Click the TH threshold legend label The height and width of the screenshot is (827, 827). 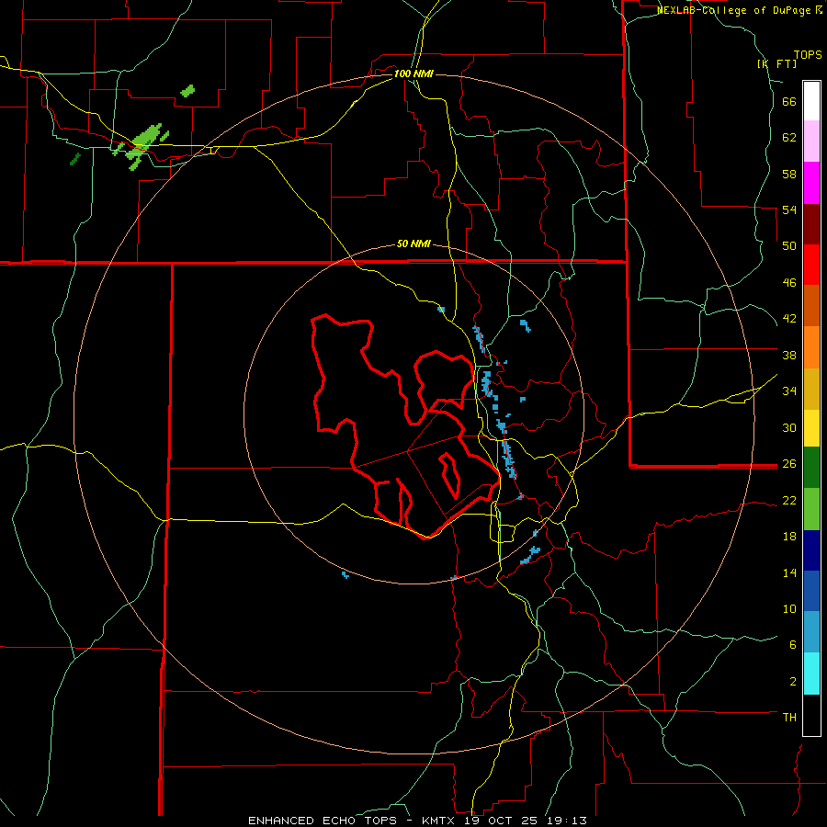point(789,717)
